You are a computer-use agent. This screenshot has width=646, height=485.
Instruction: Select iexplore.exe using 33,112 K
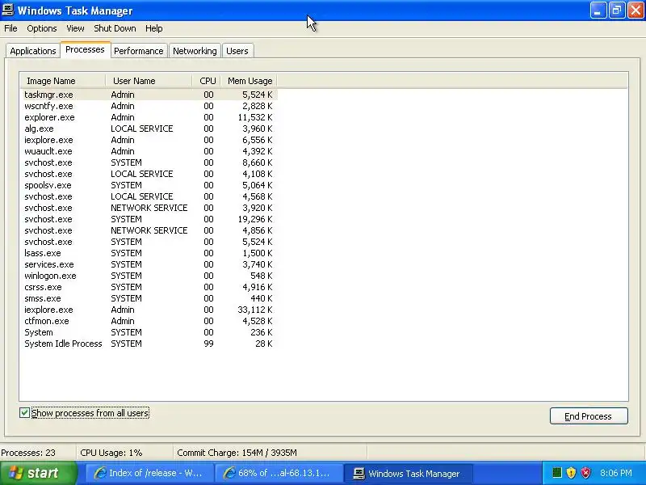point(149,310)
